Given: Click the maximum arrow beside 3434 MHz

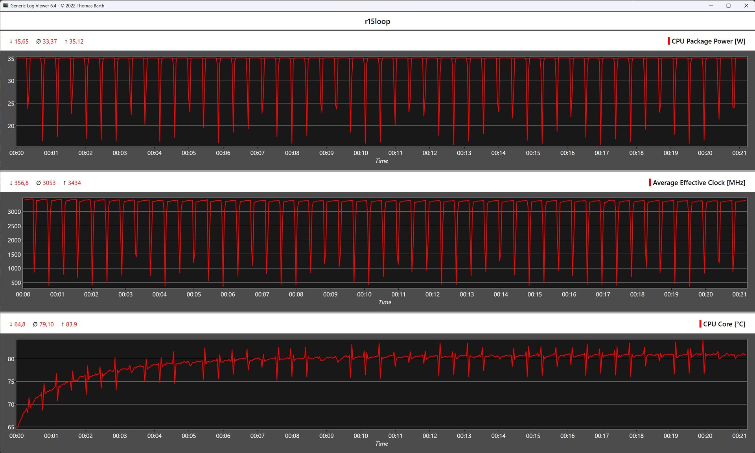Looking at the screenshot, I should tap(64, 183).
